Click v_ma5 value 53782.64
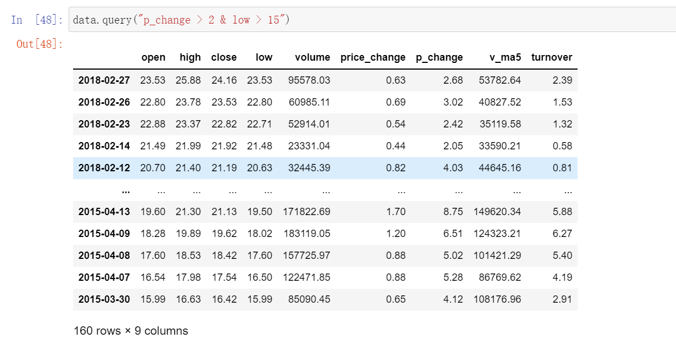The width and height of the screenshot is (676, 342). pyautogui.click(x=500, y=80)
